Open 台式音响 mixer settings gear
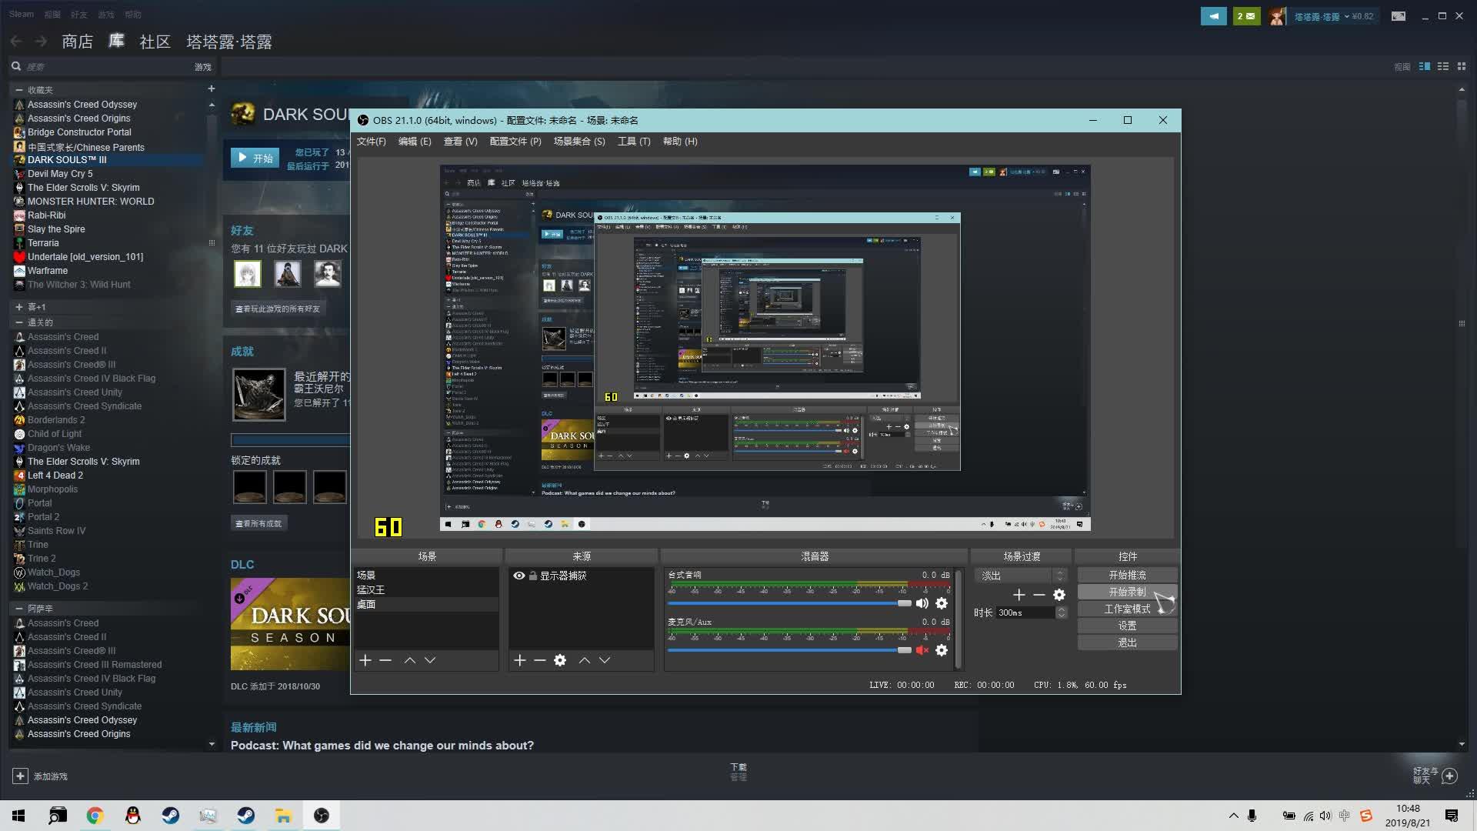 pyautogui.click(x=942, y=603)
